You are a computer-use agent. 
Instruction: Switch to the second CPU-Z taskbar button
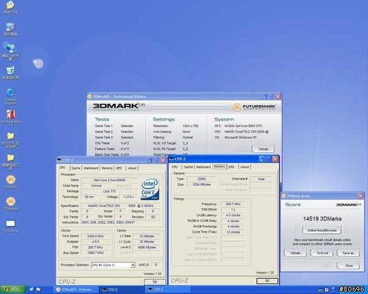[167, 290]
